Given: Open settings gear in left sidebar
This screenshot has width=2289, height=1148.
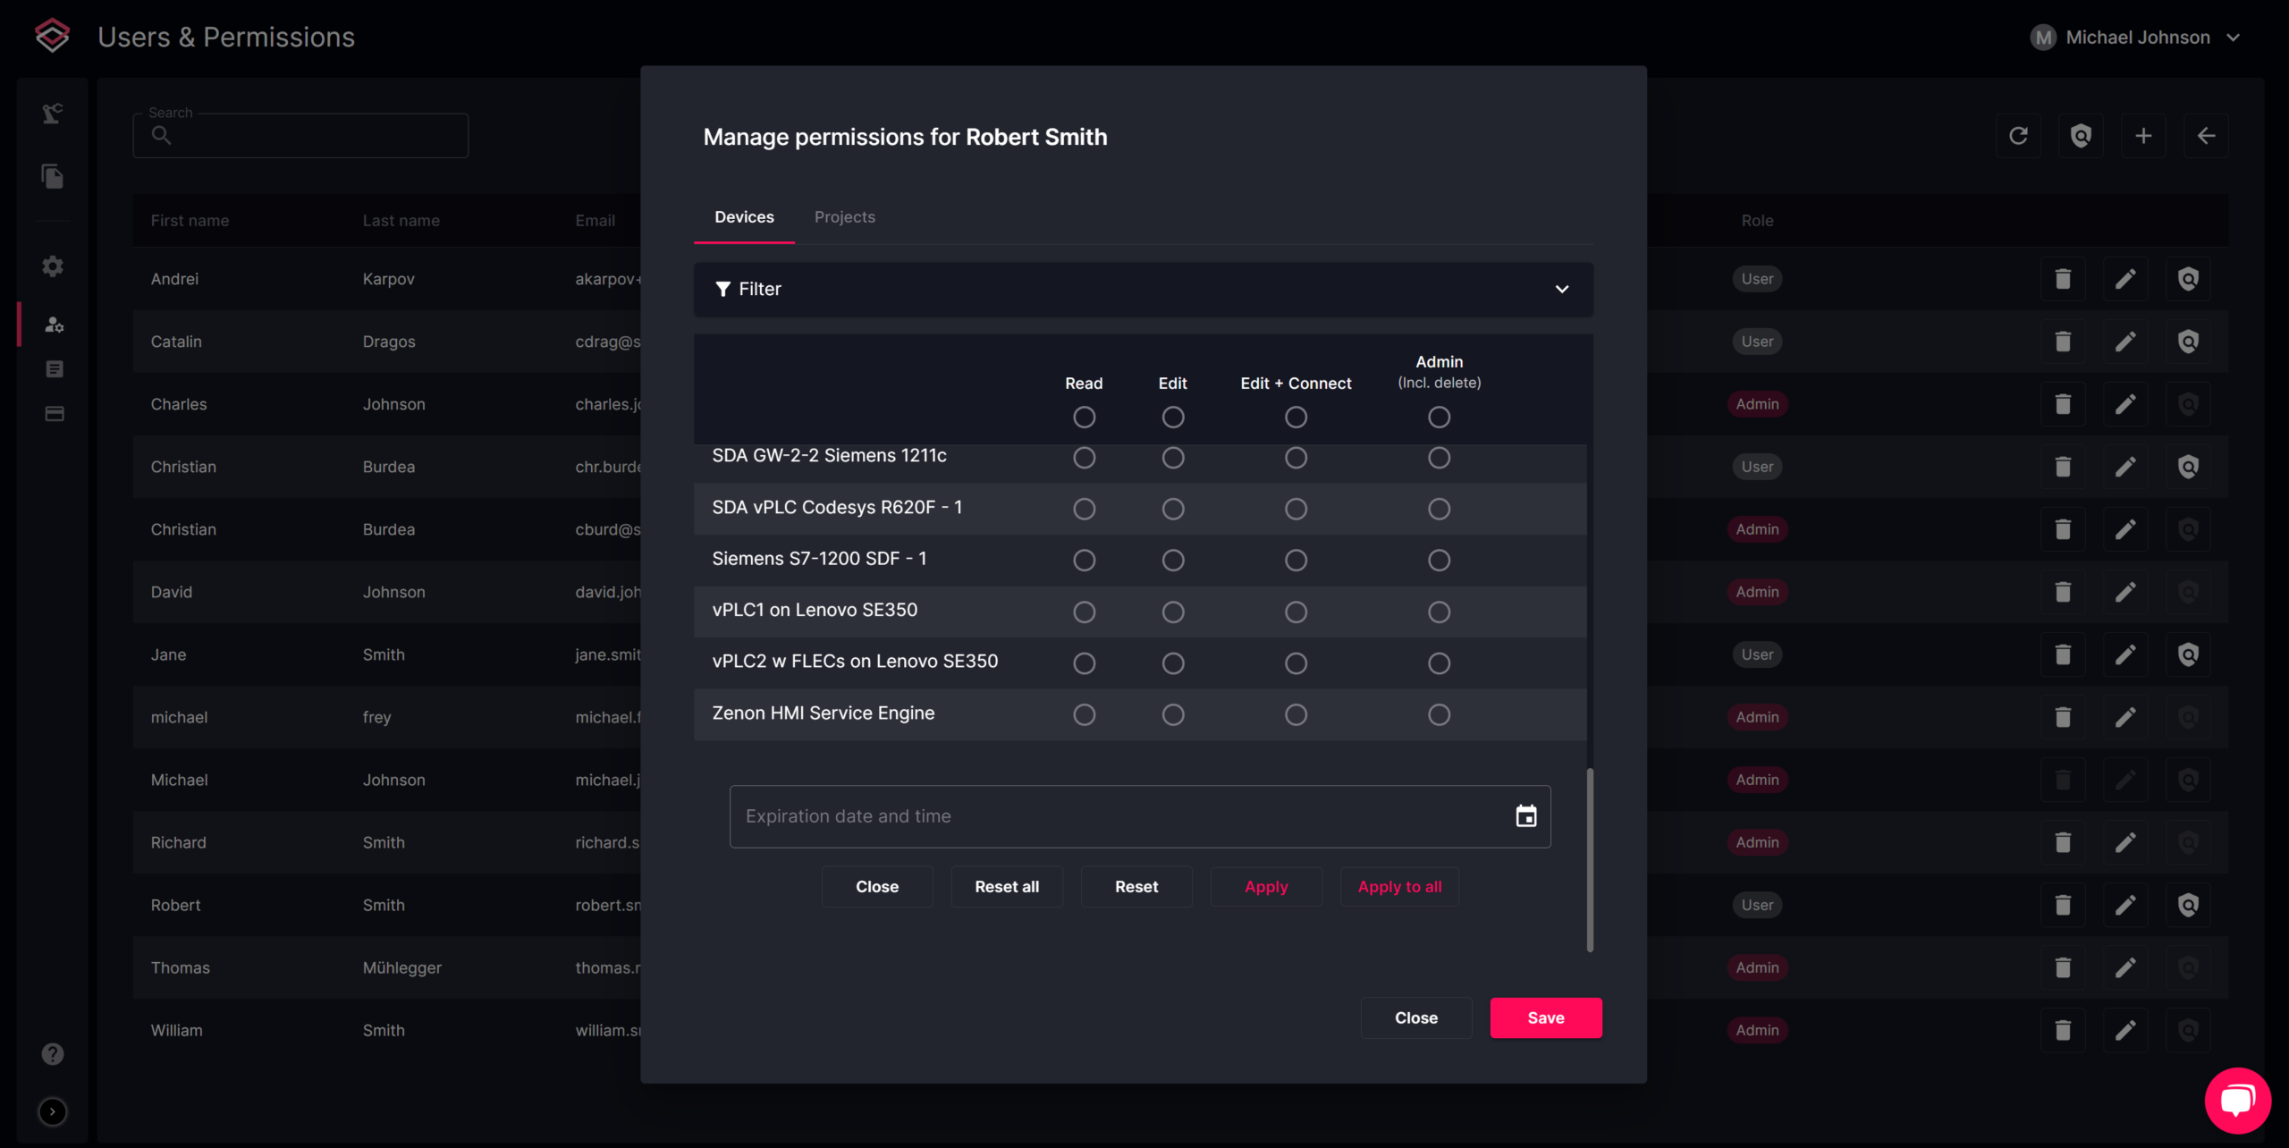Looking at the screenshot, I should click(x=53, y=266).
